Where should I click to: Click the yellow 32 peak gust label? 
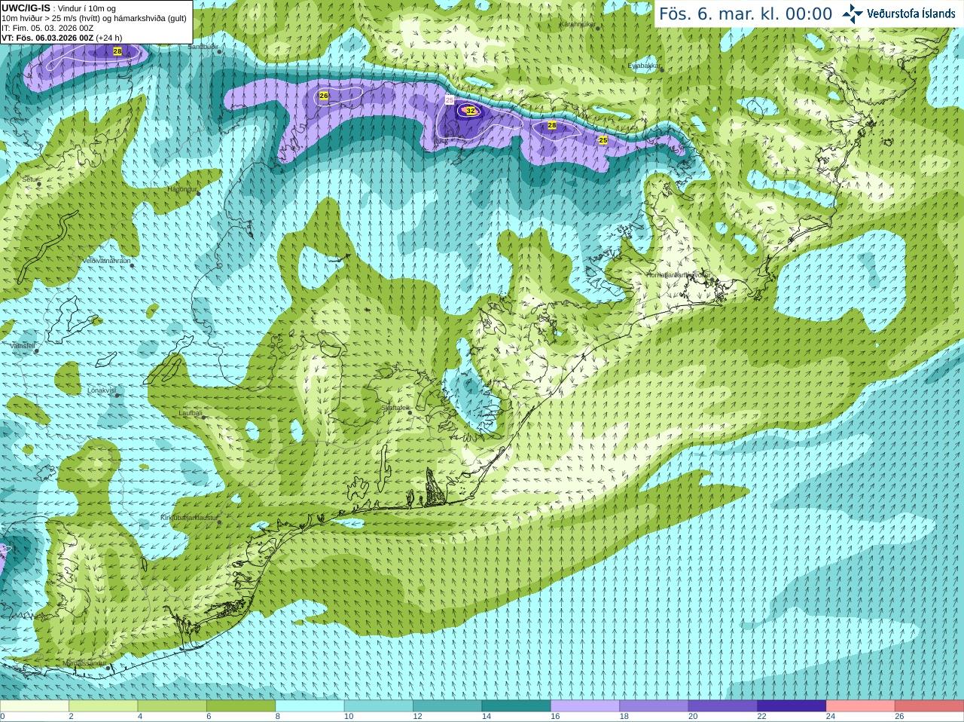(471, 111)
